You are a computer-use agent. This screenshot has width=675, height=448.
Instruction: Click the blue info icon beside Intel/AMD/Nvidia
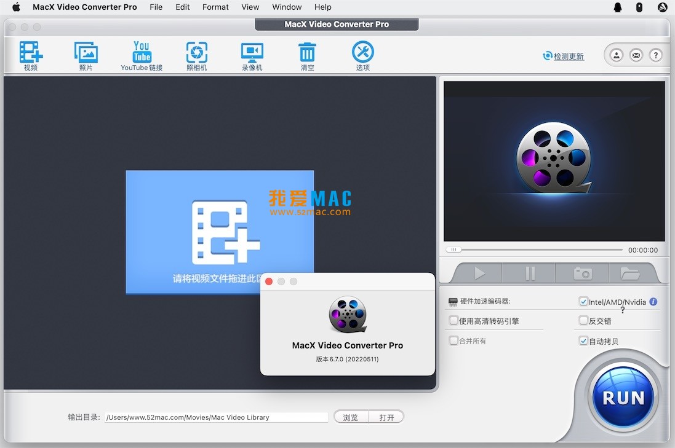coord(653,301)
